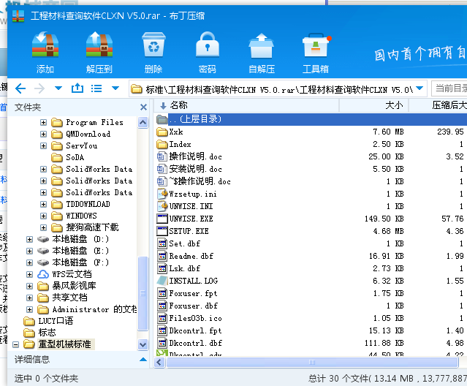Expand the 搜狗高速下载 folder node
The image size is (467, 386).
pos(43,227)
